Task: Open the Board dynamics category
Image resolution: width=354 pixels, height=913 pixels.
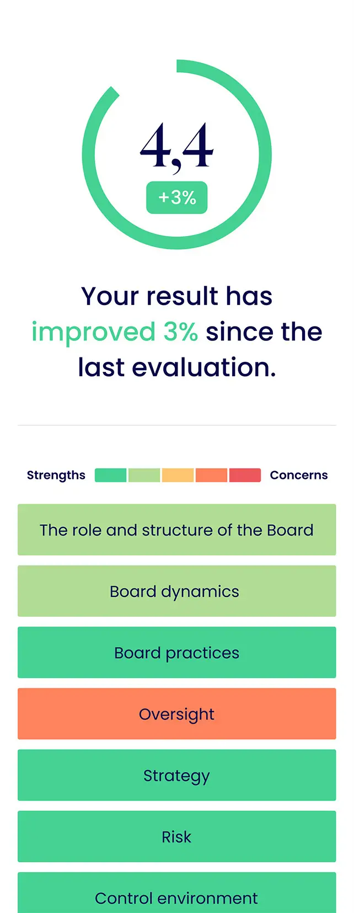Action: [176, 591]
